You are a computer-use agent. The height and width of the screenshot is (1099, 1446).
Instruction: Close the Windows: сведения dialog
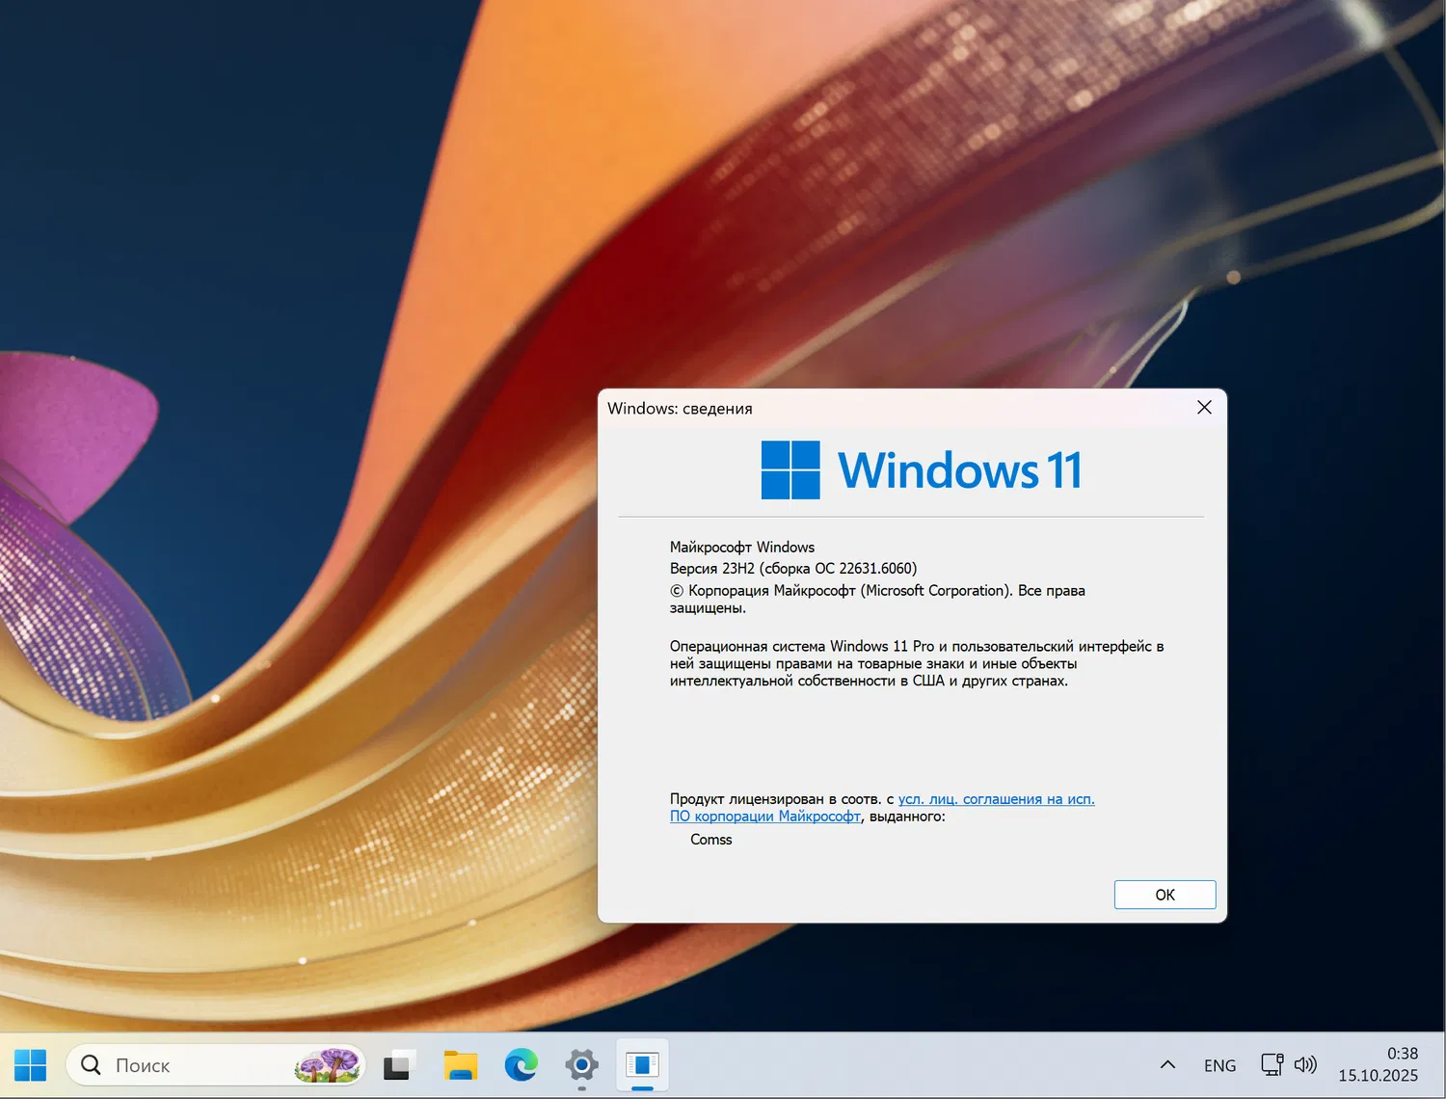pos(1203,407)
